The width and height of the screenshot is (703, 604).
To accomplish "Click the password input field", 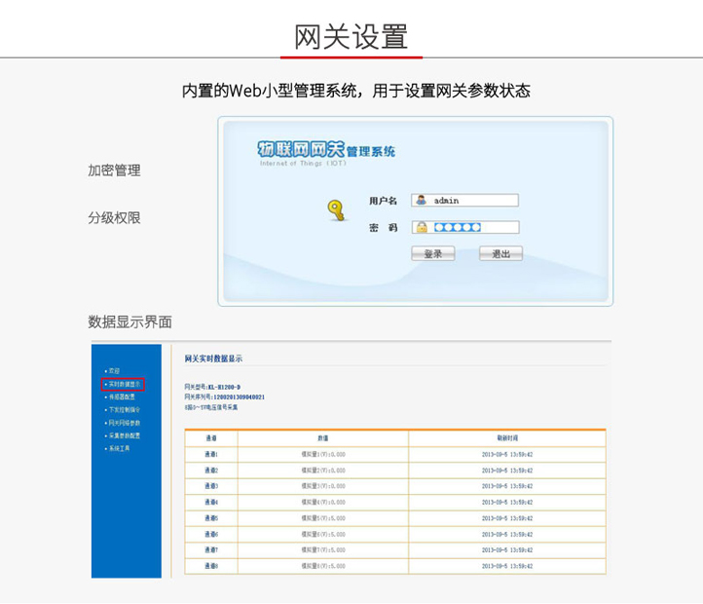I will [x=465, y=227].
